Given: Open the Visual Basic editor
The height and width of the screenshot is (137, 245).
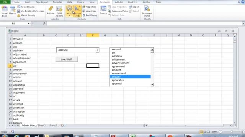Looking at the screenshot, I should point(4,11).
